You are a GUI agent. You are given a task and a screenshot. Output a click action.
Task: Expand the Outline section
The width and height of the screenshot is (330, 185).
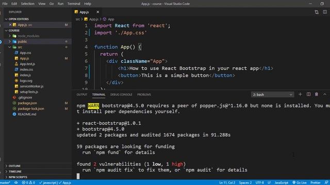pyautogui.click(x=14, y=166)
